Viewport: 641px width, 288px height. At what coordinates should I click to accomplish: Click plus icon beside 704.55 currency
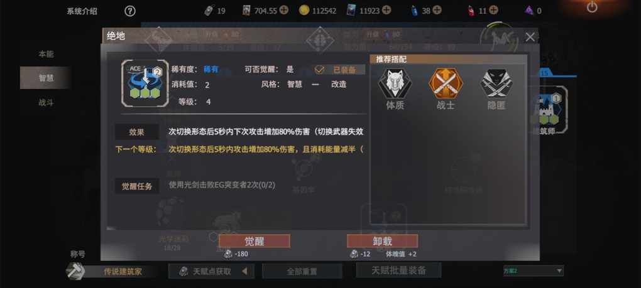(284, 10)
